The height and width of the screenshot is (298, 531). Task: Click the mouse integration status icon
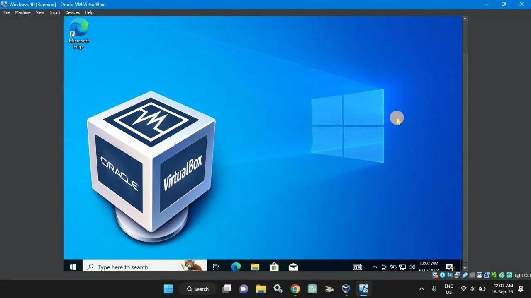point(502,275)
